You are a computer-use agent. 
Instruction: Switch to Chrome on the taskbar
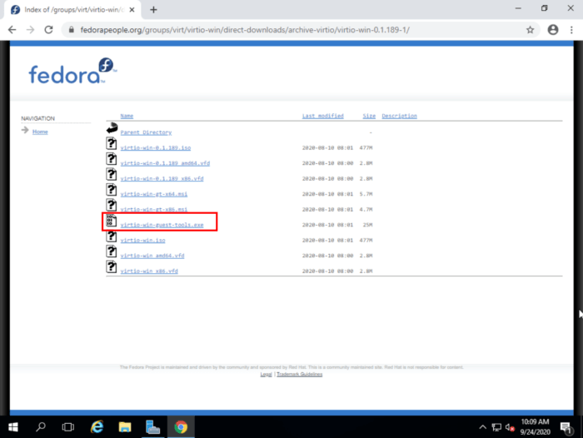[x=181, y=427]
